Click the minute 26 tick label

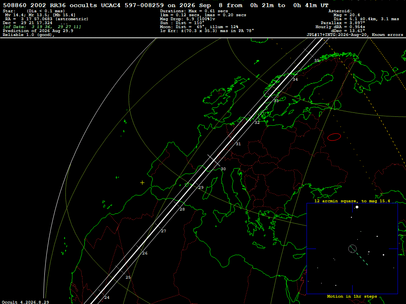(145, 253)
